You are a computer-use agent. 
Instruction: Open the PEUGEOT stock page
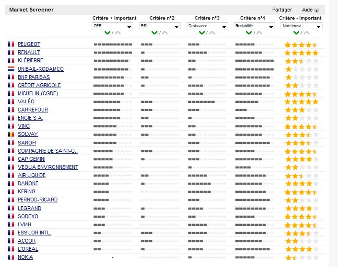pos(29,44)
